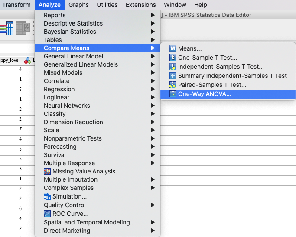Image resolution: width=296 pixels, height=237 pixels.
Task: Expand the General Linear Model submenu
Action: coord(98,56)
